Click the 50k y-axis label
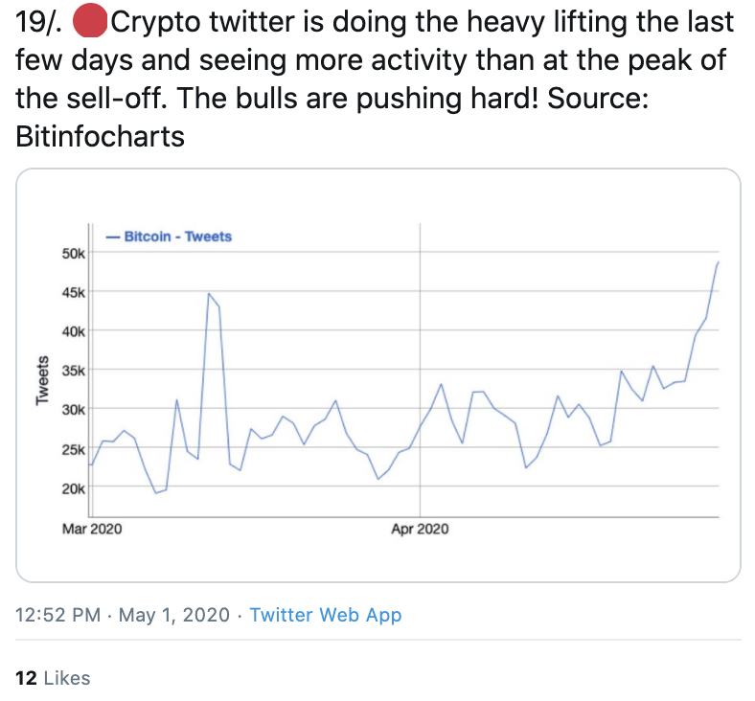The width and height of the screenshot is (755, 701). 75,254
